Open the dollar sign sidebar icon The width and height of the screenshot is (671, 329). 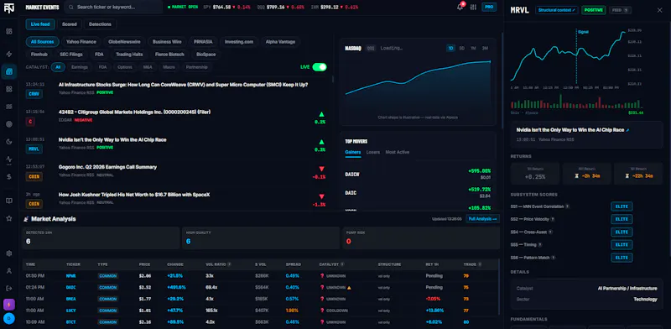coord(9,176)
